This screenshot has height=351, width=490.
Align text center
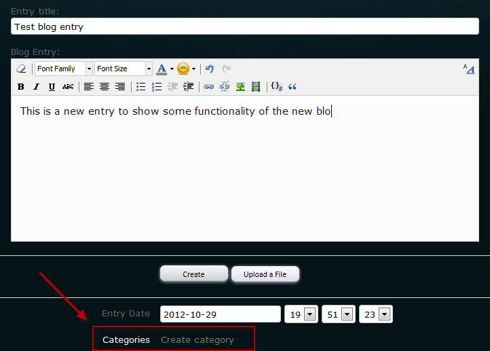coord(105,87)
